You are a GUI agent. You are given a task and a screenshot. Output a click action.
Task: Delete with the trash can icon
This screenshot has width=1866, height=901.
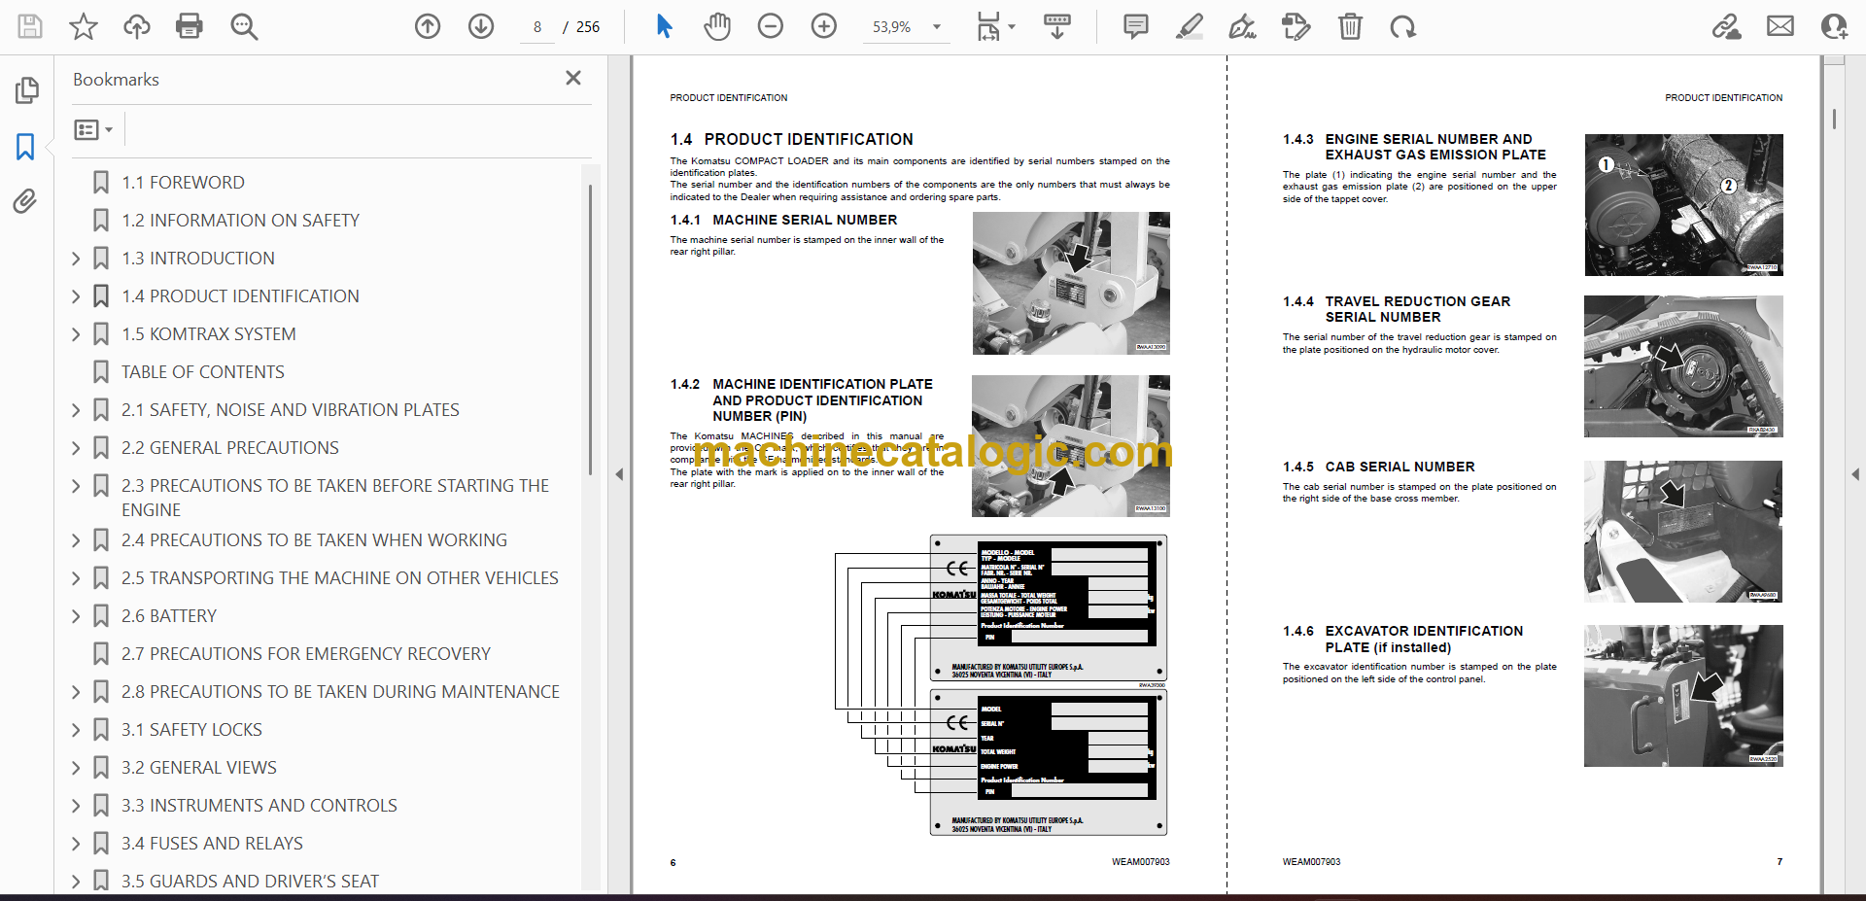point(1350,26)
